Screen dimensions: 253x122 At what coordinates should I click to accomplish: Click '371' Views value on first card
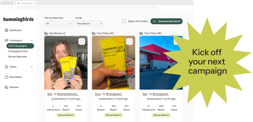(x=79, y=106)
